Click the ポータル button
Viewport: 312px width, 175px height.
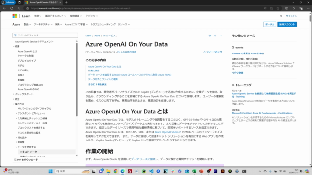tap(270, 24)
